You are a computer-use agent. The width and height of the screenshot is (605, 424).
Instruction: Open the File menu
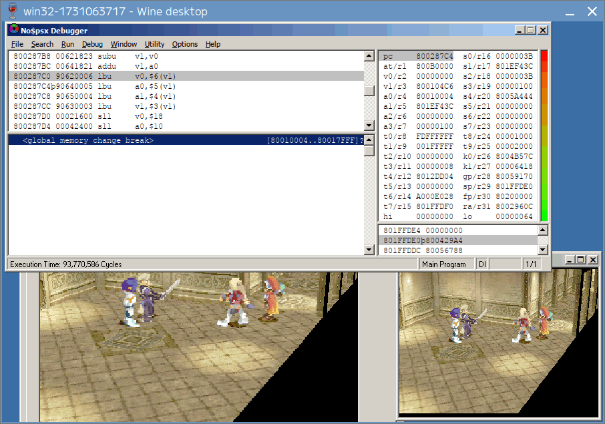tap(17, 44)
